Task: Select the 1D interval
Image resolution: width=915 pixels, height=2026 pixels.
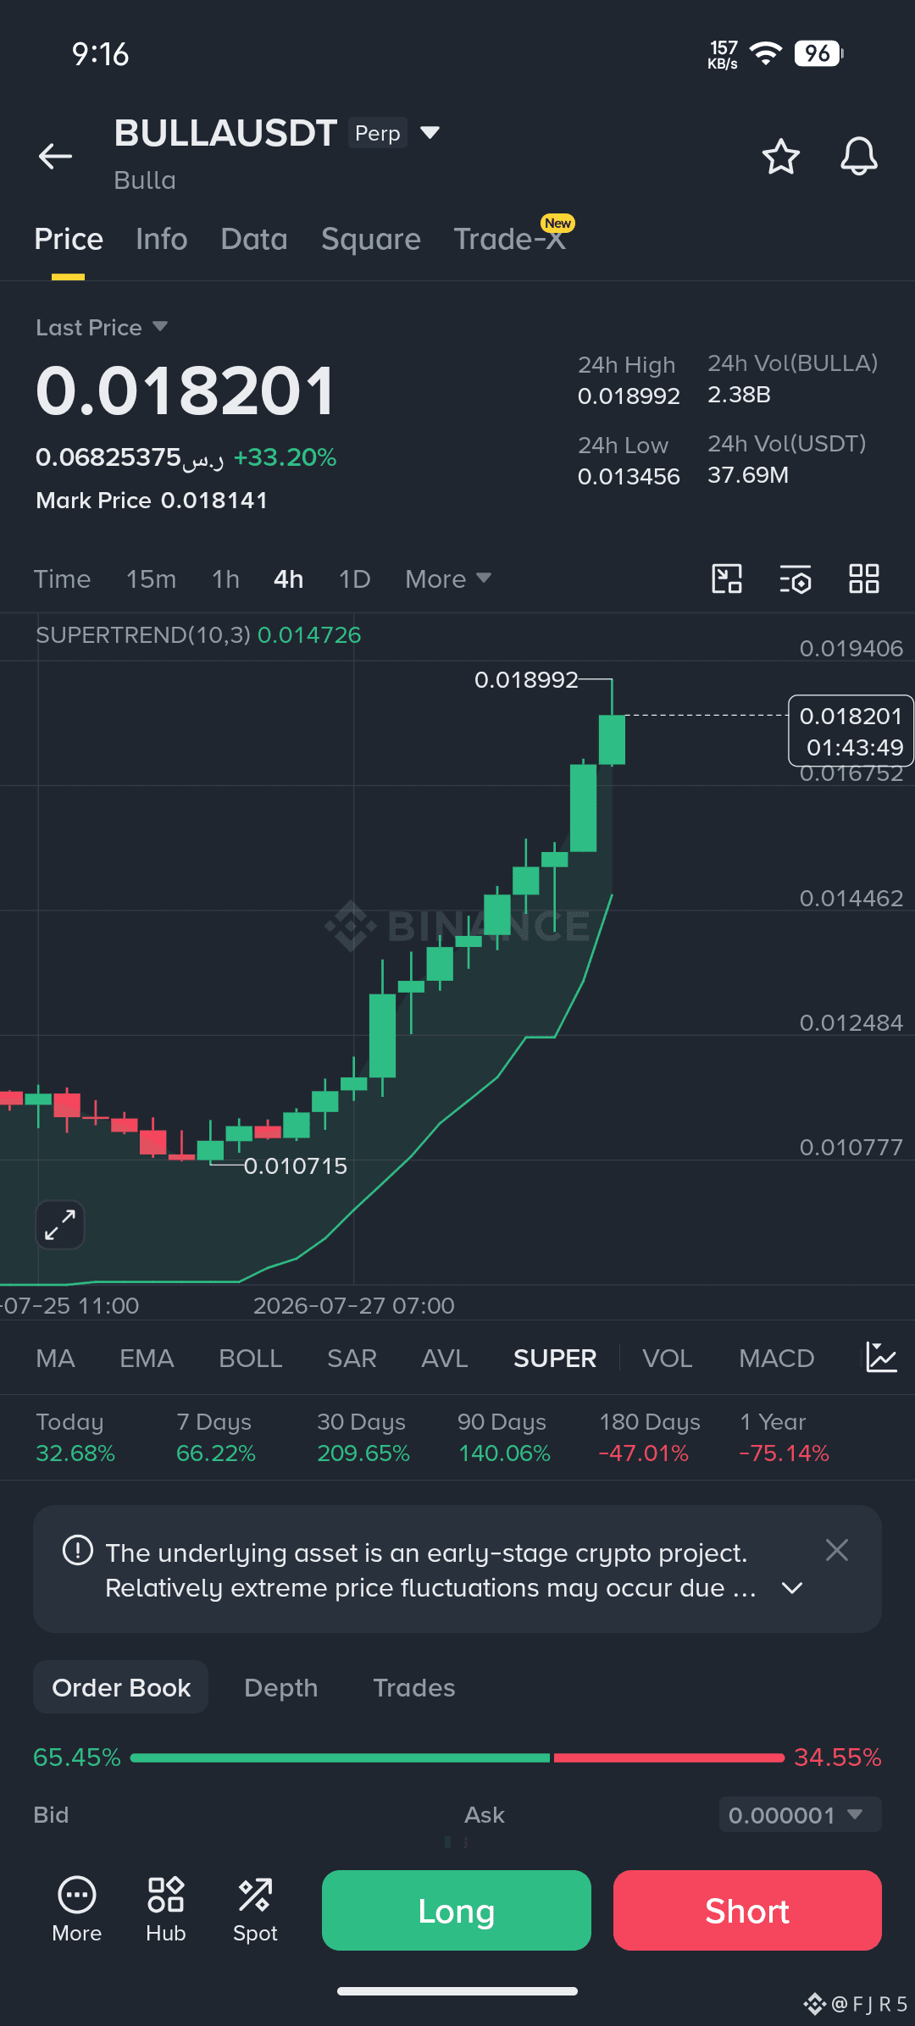Action: tap(354, 579)
